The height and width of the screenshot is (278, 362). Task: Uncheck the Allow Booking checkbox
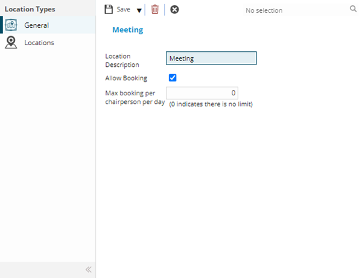173,78
